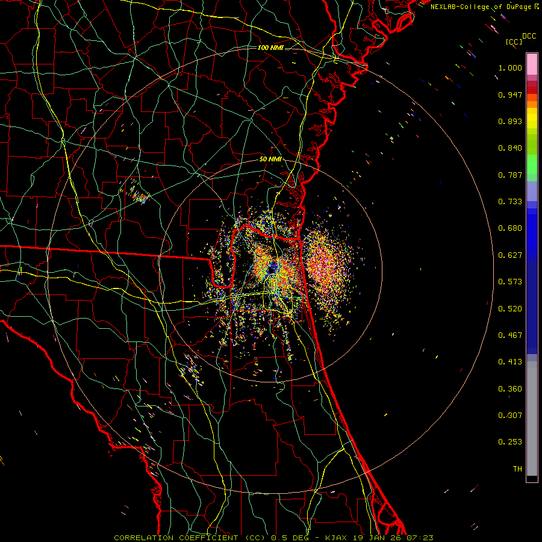Viewport: 542px width, 542px height.
Task: Pick the gray segment of the color bar
Action: point(532,419)
